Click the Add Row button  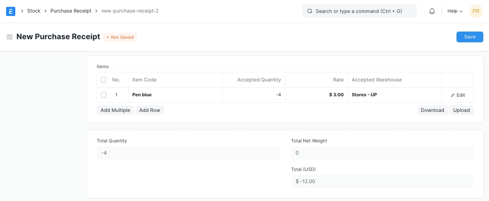coord(149,110)
